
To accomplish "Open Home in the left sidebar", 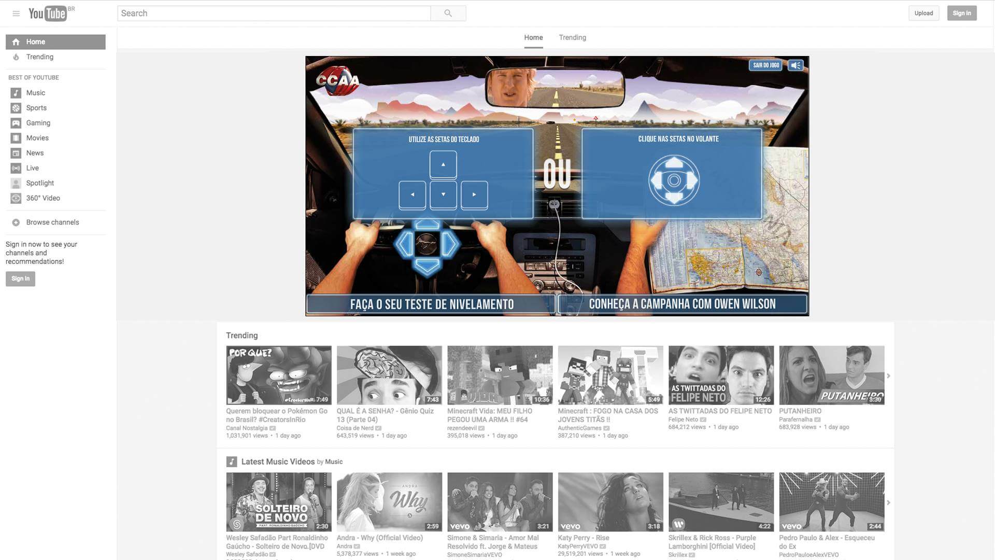I will point(55,42).
